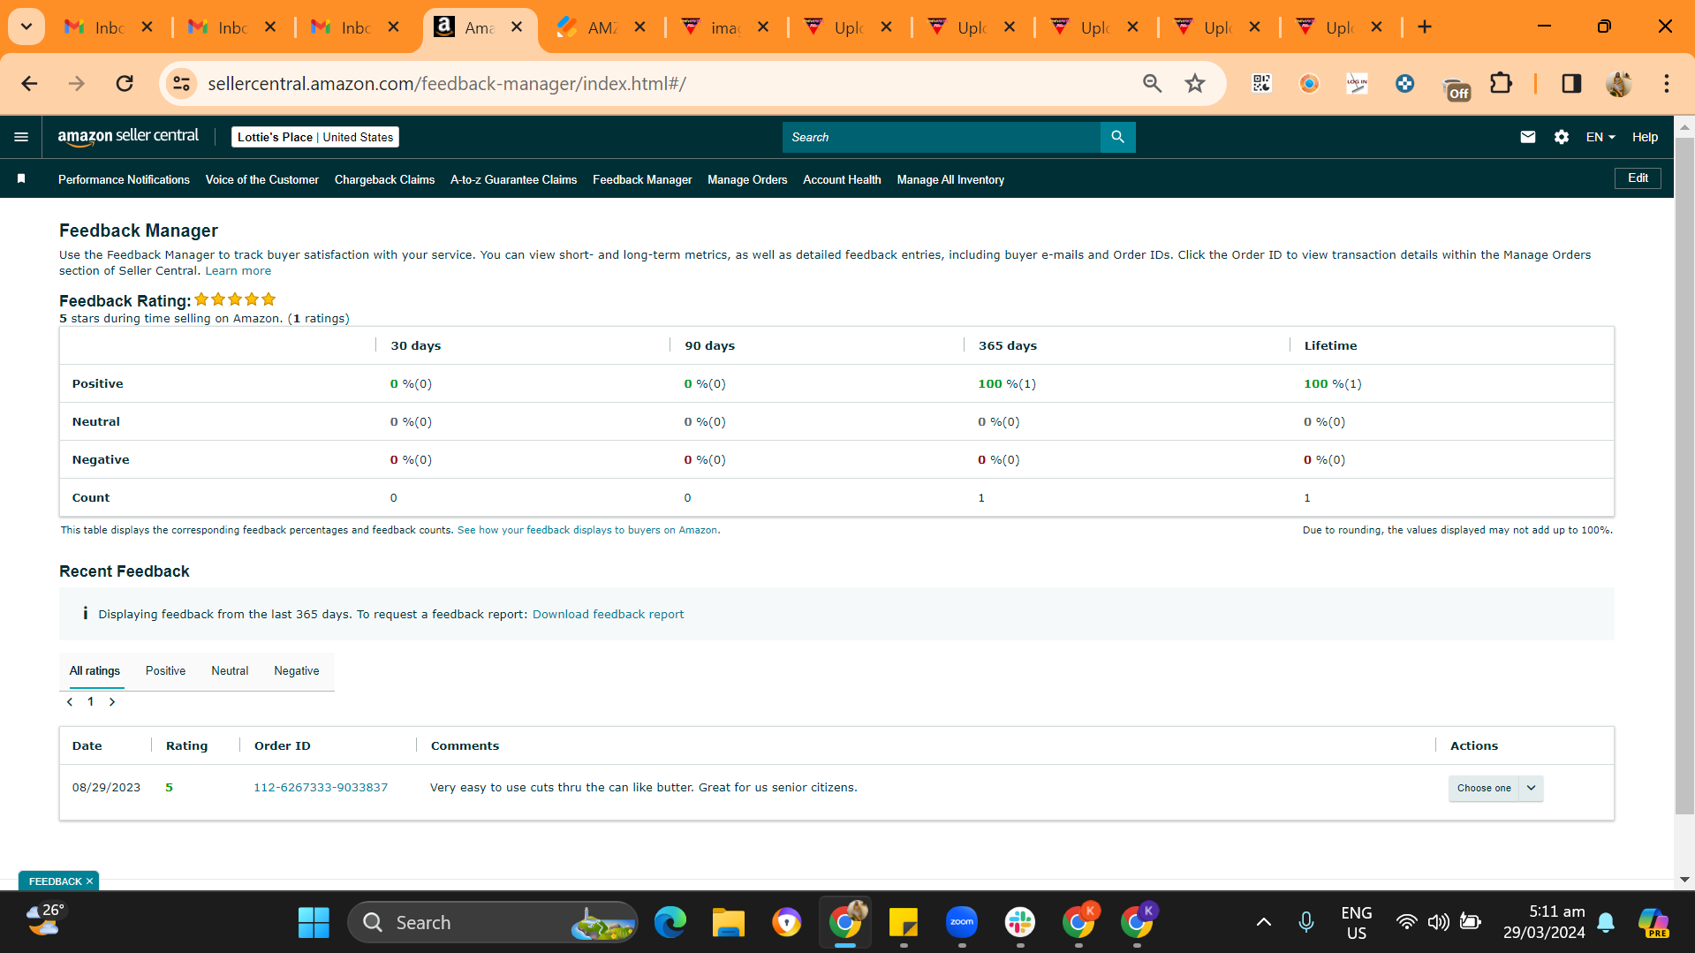Open Manage All Inventory menu item
1695x953 pixels.
coord(950,179)
